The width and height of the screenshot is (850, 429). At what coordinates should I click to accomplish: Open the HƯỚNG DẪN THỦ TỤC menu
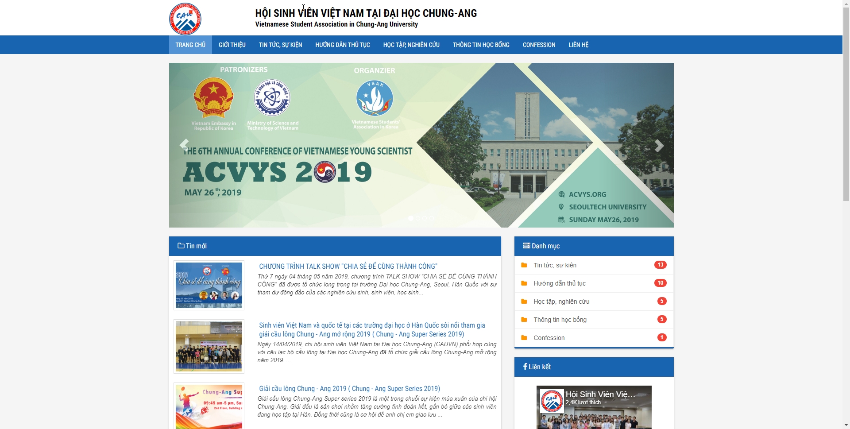343,45
